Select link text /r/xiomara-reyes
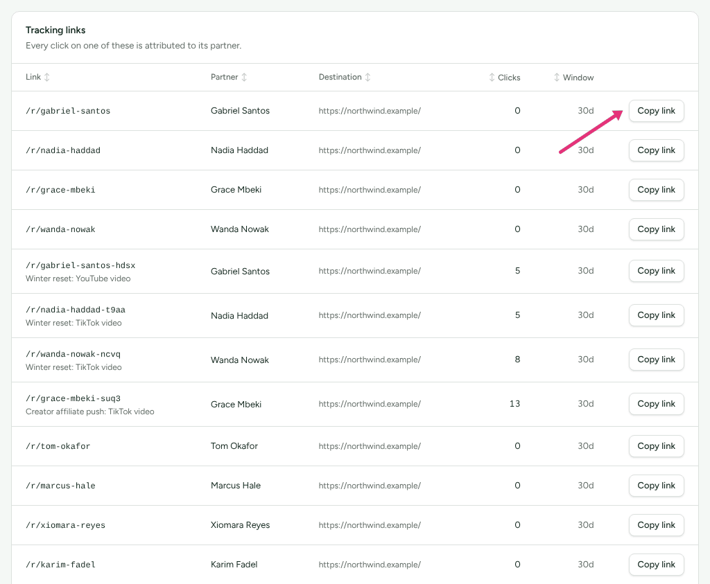Screen dimensions: 710x584 [66, 525]
